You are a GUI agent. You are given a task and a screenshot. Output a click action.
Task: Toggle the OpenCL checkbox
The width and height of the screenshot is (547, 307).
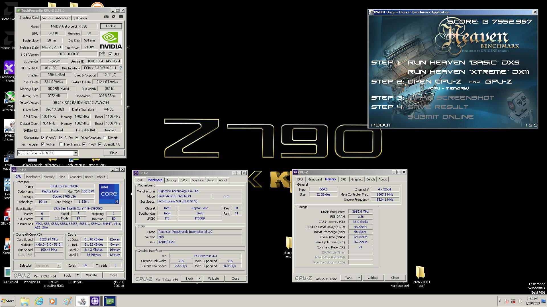43,138
